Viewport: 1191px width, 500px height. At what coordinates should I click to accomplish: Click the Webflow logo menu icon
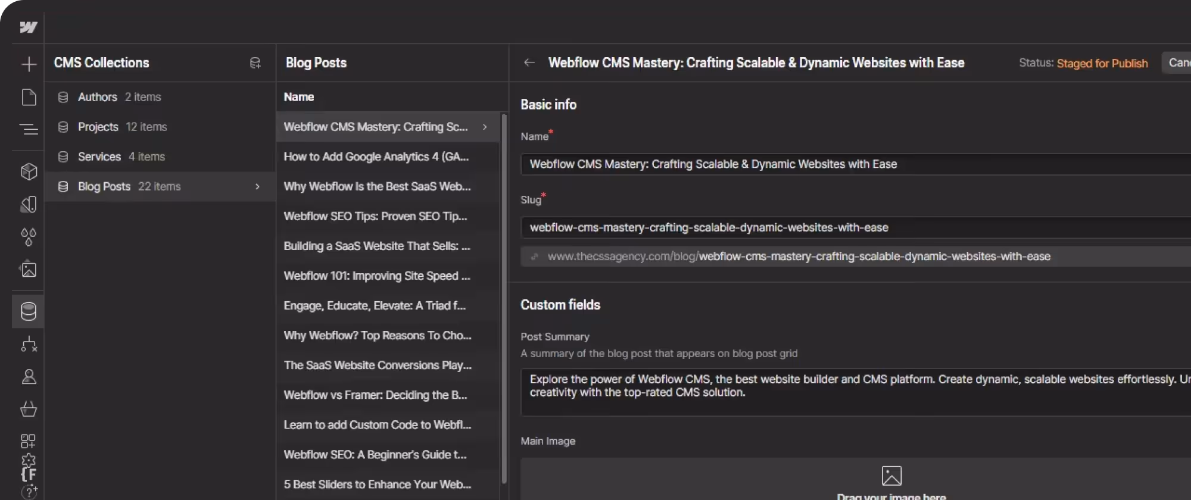(28, 27)
